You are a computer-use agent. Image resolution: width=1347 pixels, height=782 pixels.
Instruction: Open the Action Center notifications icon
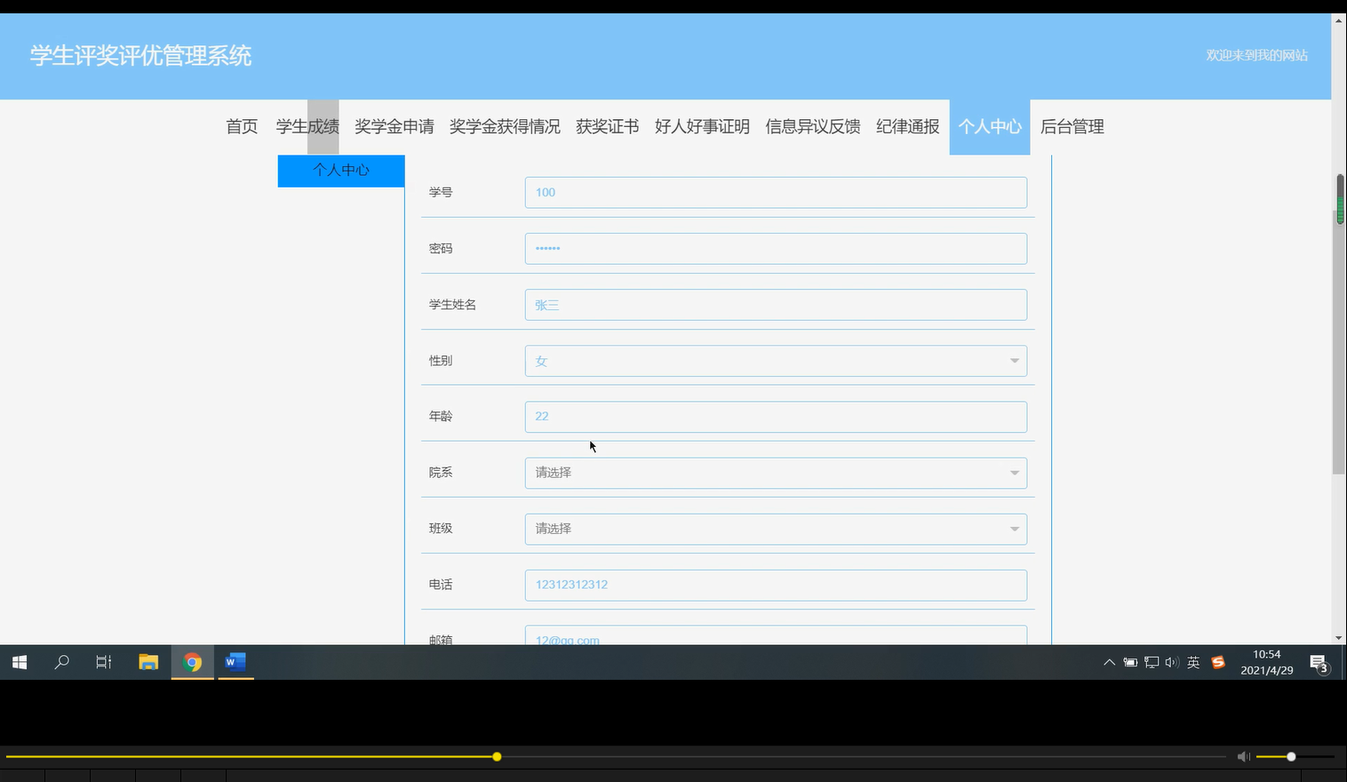pos(1319,662)
